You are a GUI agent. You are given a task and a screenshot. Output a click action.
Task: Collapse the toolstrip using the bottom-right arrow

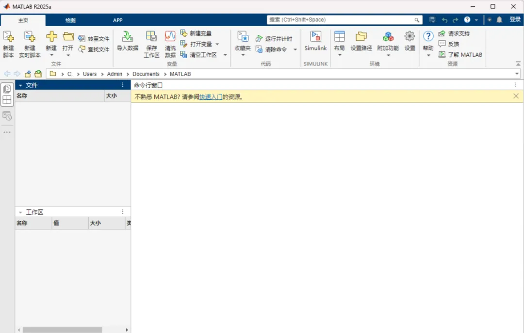pos(518,63)
